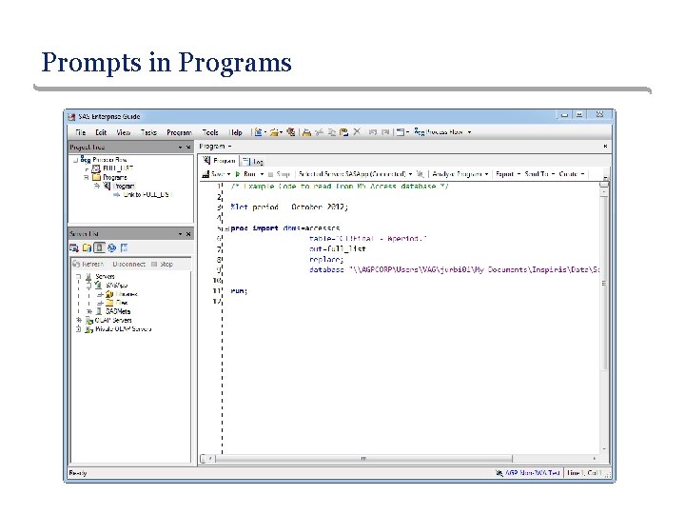Click Stop in Server List

click(162, 264)
